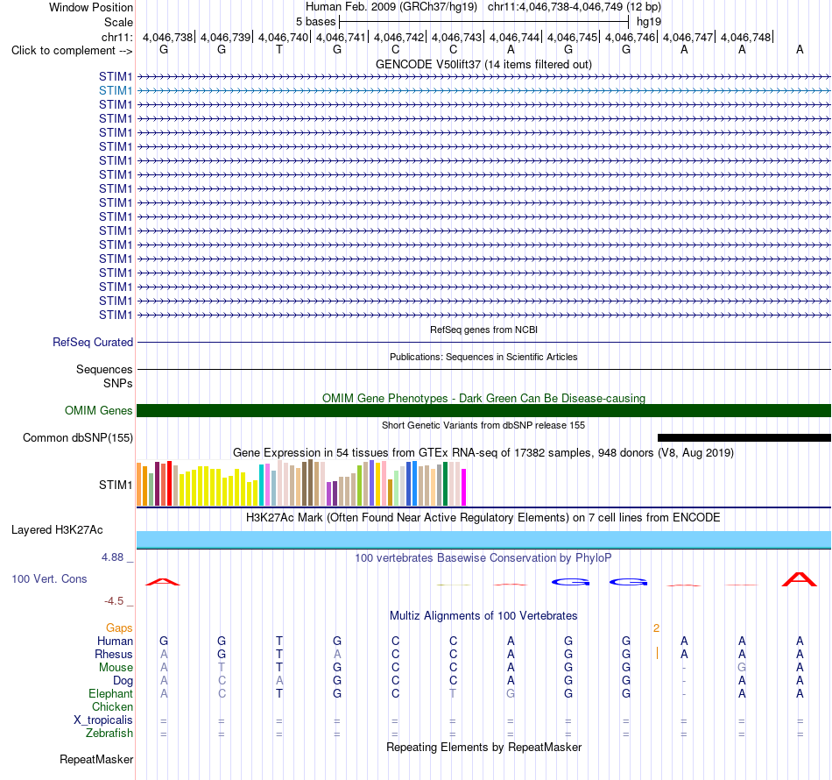Select the Elephant alignment row label
Viewport: 832px width, 780px height.
click(x=110, y=694)
